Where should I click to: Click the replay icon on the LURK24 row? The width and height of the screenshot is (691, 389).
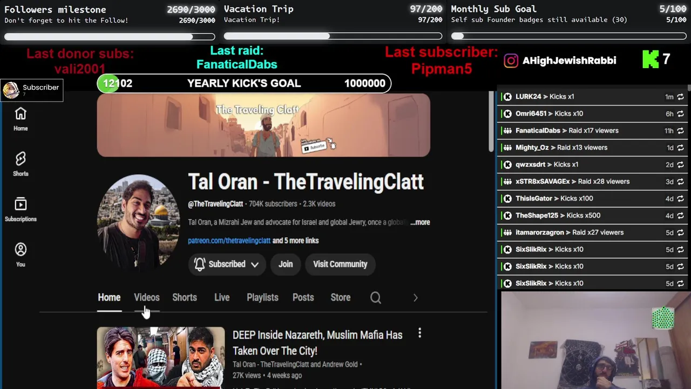point(680,97)
